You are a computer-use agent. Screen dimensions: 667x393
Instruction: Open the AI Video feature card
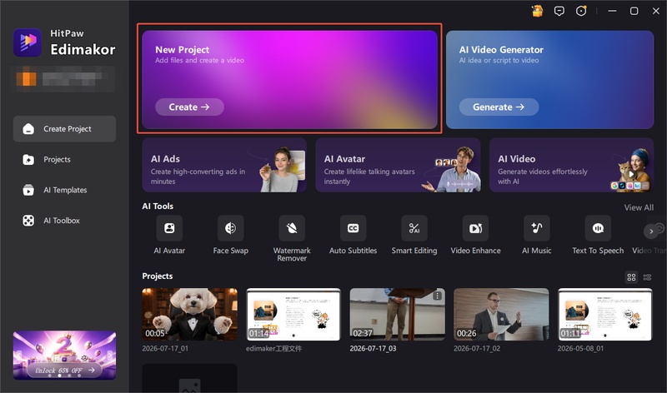click(x=571, y=165)
